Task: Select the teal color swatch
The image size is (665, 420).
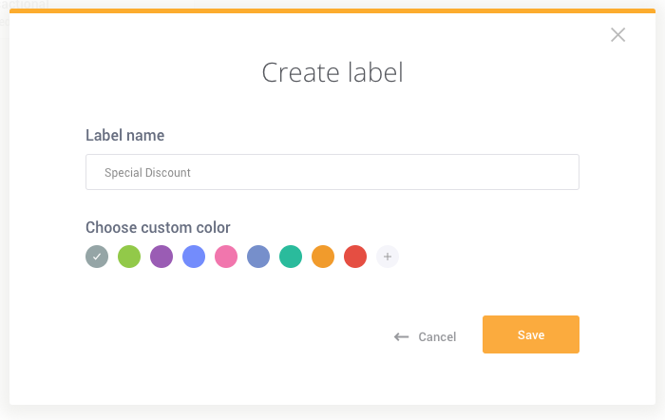Action: [291, 257]
